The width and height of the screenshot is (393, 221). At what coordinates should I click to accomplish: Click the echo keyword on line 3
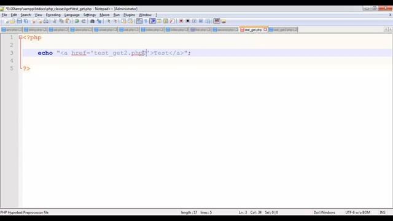45,53
